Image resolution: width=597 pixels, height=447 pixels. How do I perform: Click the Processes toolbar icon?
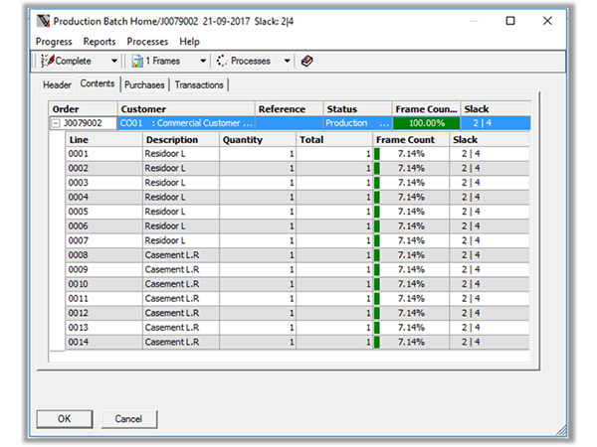point(222,62)
